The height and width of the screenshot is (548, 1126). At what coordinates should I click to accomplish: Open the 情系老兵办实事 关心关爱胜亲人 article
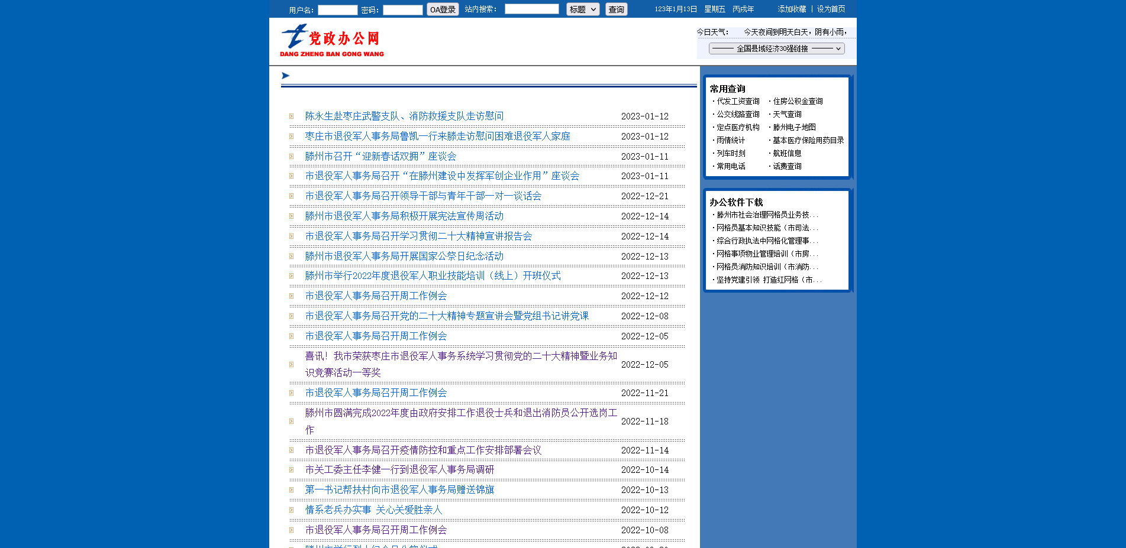373,510
